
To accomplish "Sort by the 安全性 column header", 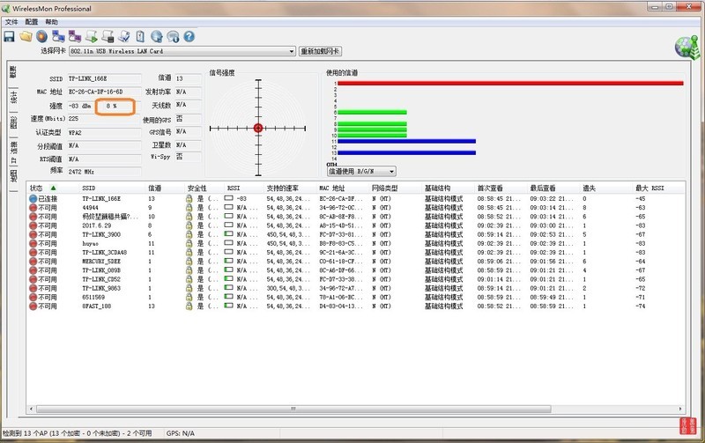I will coord(204,188).
